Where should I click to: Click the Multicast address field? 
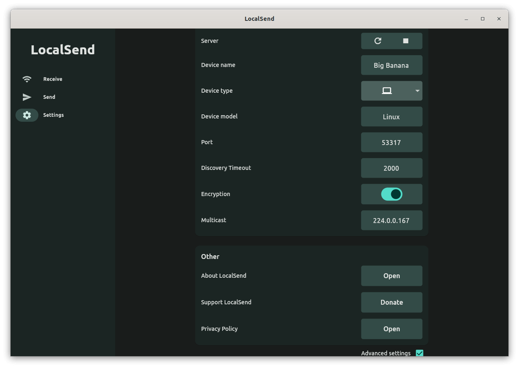pyautogui.click(x=391, y=220)
